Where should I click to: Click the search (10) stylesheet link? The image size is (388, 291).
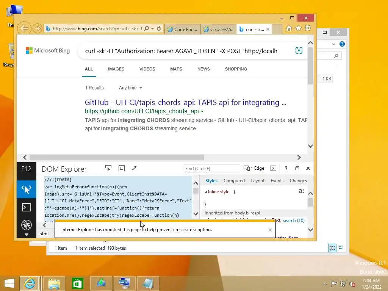[294, 221]
